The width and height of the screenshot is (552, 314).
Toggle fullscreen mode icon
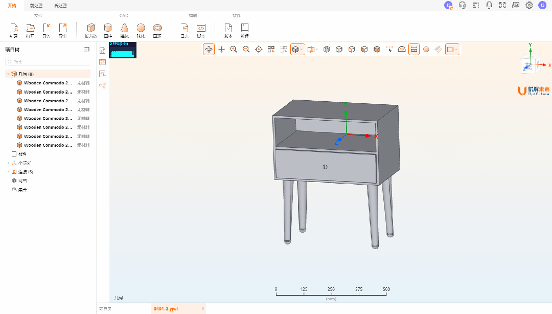point(502,5)
